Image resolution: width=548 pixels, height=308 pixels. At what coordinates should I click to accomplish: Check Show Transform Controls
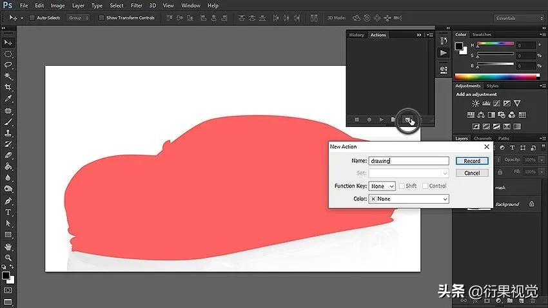101,17
